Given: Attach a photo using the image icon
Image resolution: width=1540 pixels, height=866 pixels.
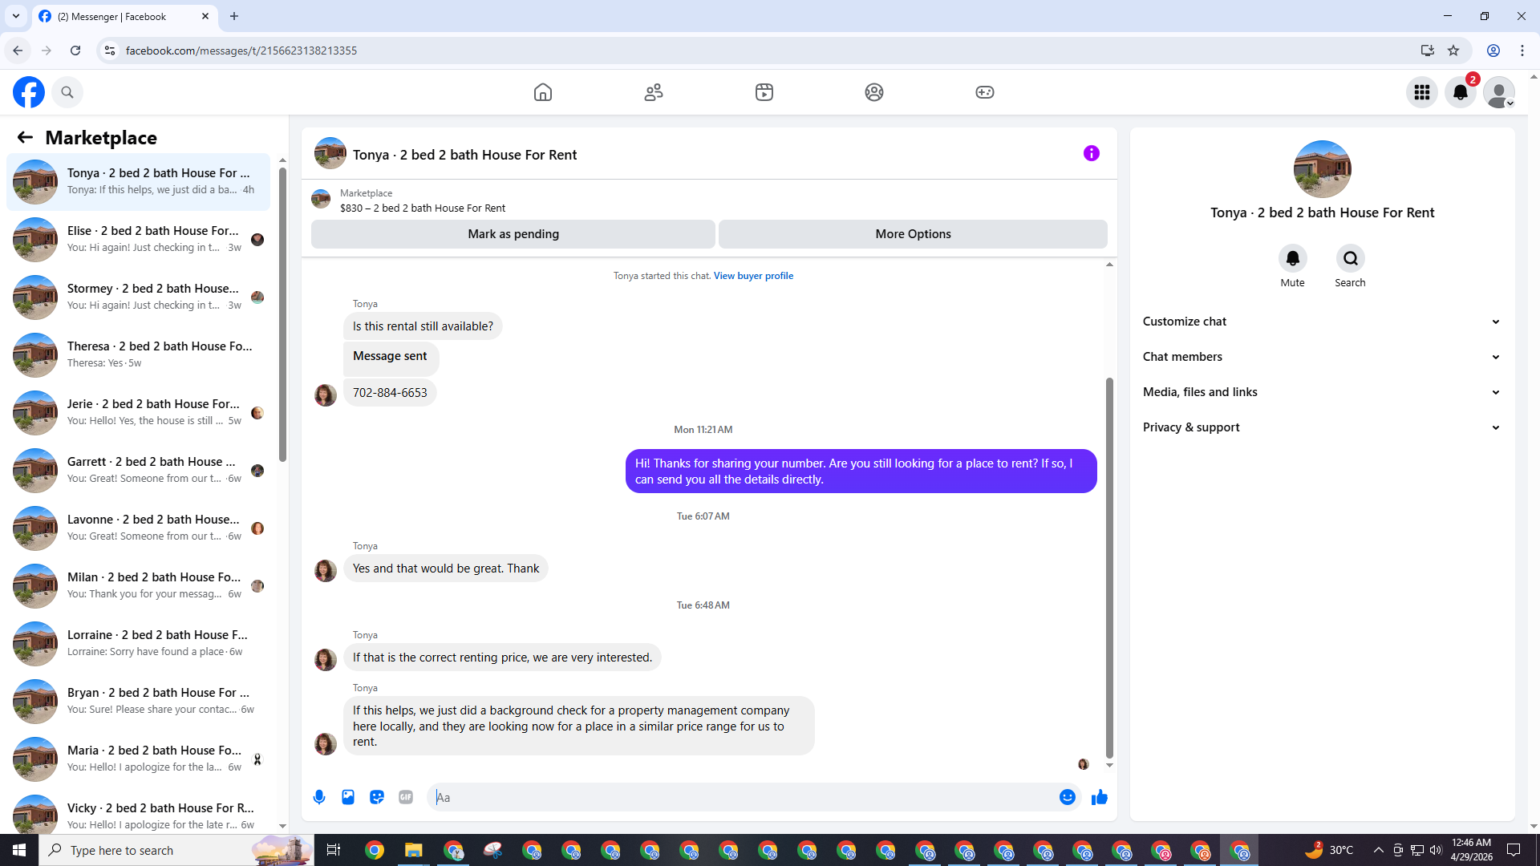Looking at the screenshot, I should click(x=348, y=797).
